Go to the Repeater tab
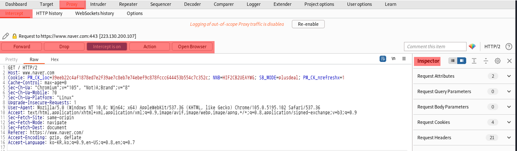This screenshot has height=151, width=517. pos(128,4)
